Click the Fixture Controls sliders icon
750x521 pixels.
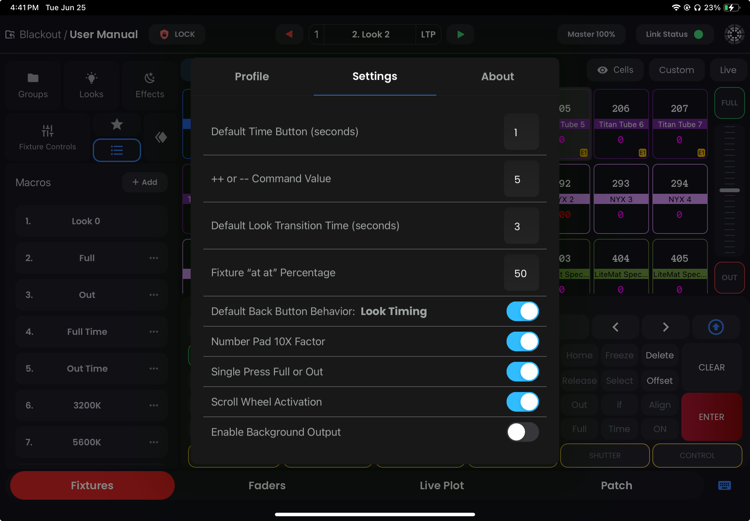[x=48, y=131]
